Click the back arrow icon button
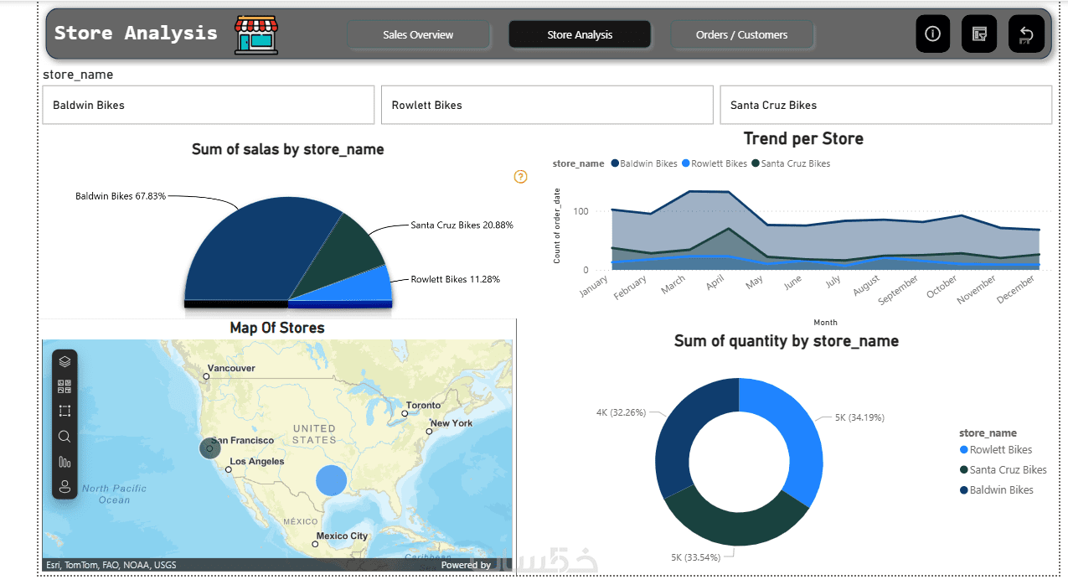 (x=1026, y=34)
